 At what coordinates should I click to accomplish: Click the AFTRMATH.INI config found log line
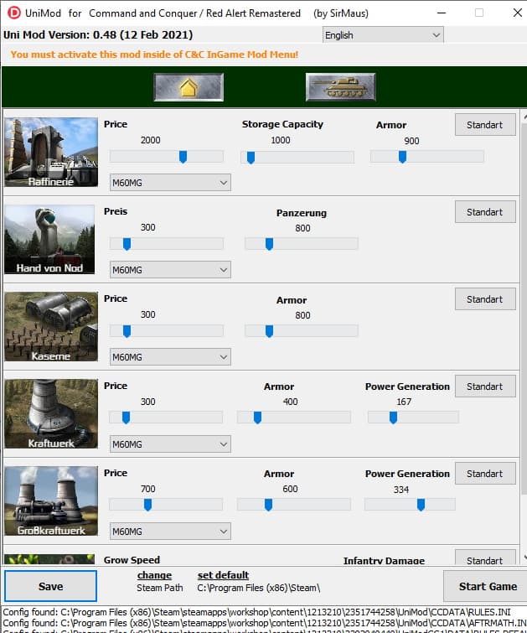coord(264,623)
